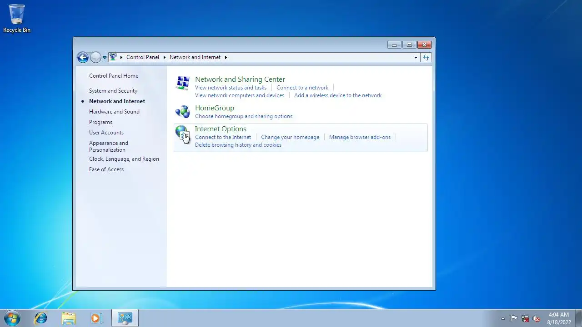Click the address bar Control Panel icon
This screenshot has height=327, width=582.
(113, 57)
